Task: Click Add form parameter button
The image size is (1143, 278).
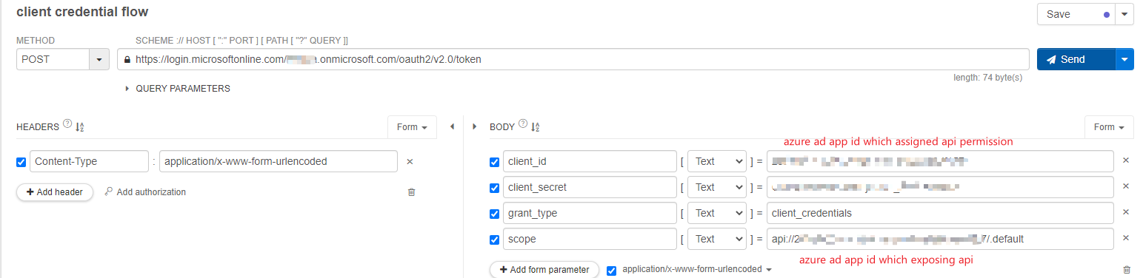Action: [x=544, y=270]
